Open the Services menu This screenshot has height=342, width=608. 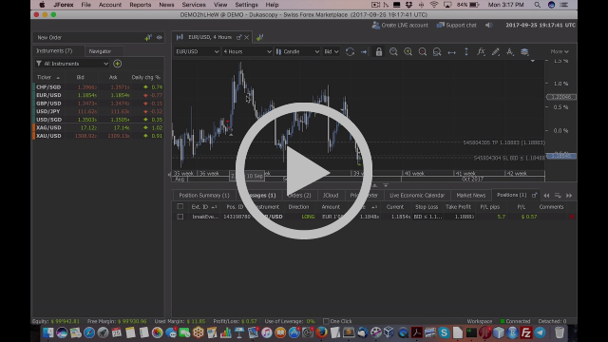(x=194, y=5)
